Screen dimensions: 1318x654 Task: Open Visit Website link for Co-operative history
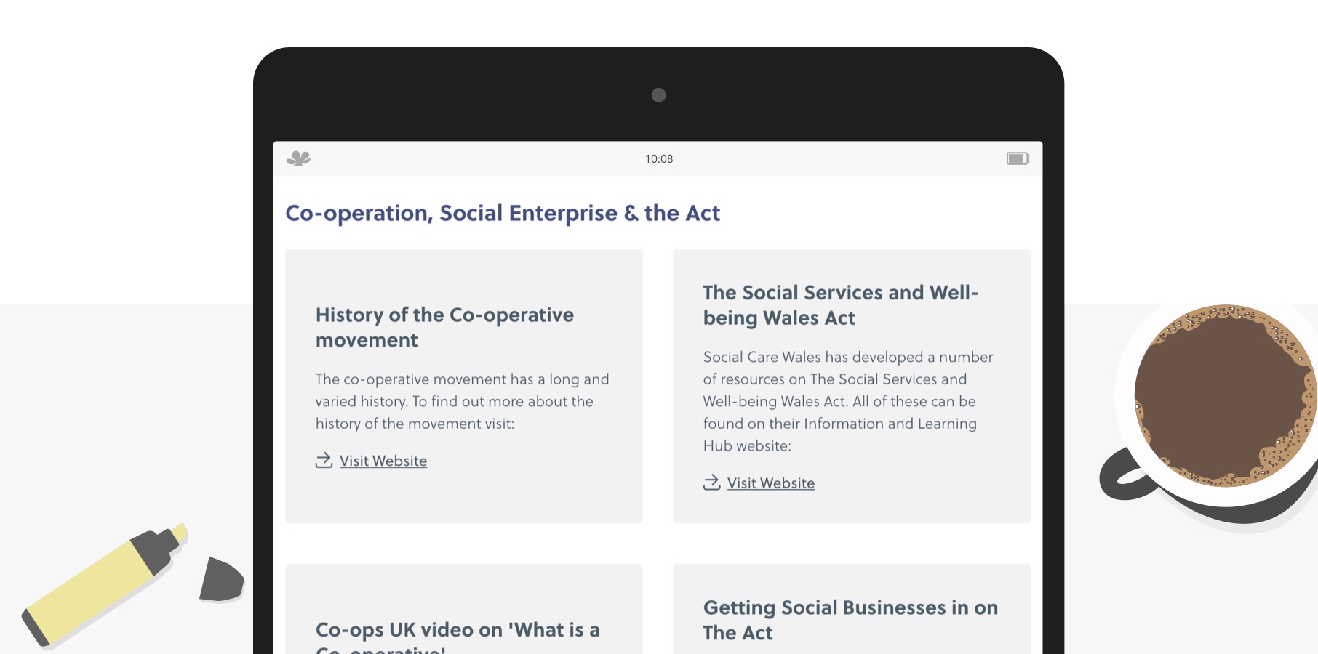[x=383, y=461]
